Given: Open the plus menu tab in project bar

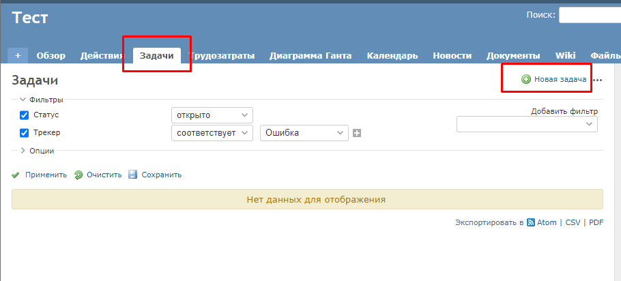Looking at the screenshot, I should click(18, 56).
